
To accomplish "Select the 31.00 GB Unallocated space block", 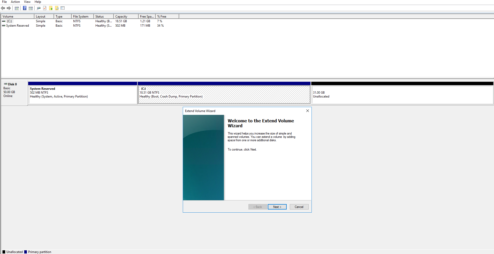I will [x=402, y=95].
